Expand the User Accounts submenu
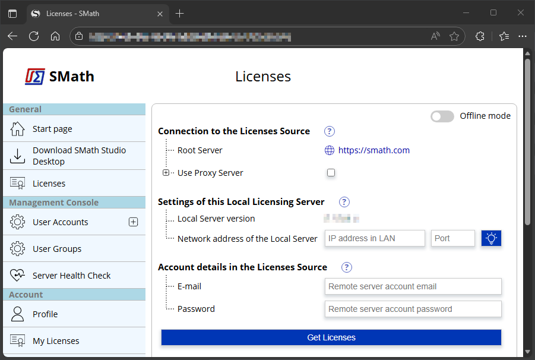Screen dimensions: 535x360 [133, 222]
